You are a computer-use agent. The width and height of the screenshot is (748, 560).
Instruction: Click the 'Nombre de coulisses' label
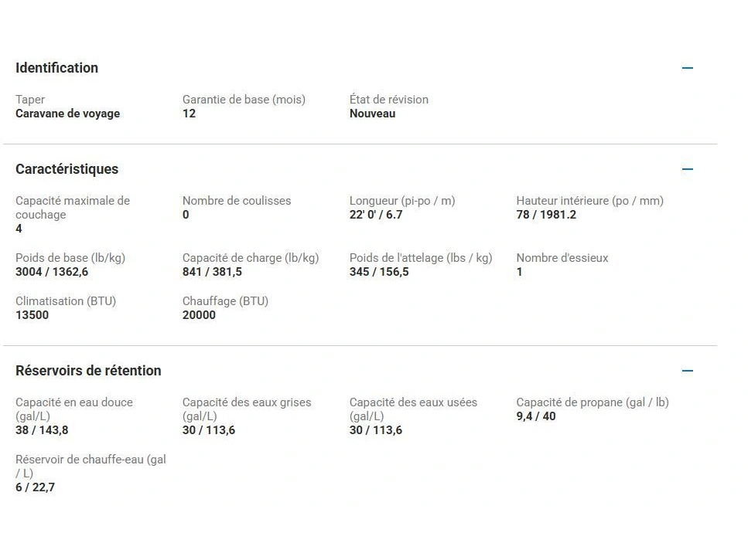(x=237, y=201)
